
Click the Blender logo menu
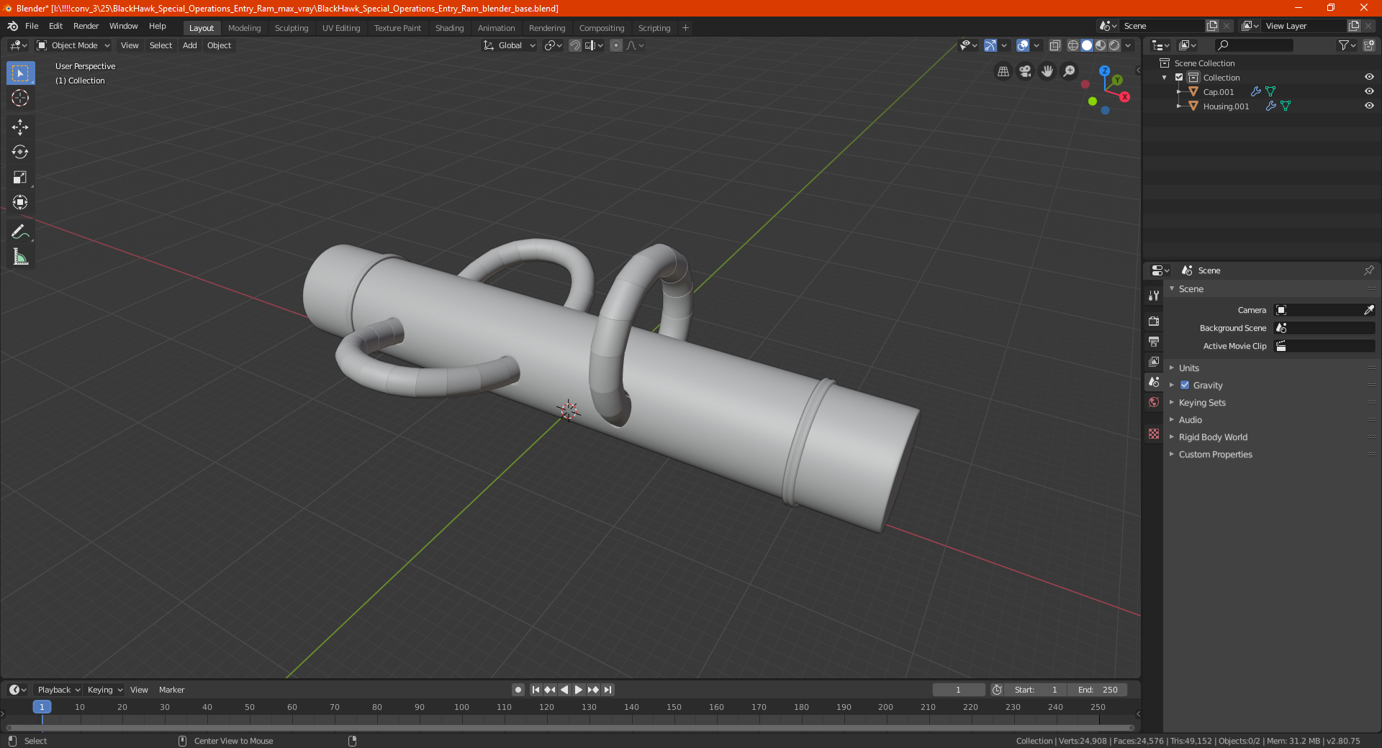point(13,26)
